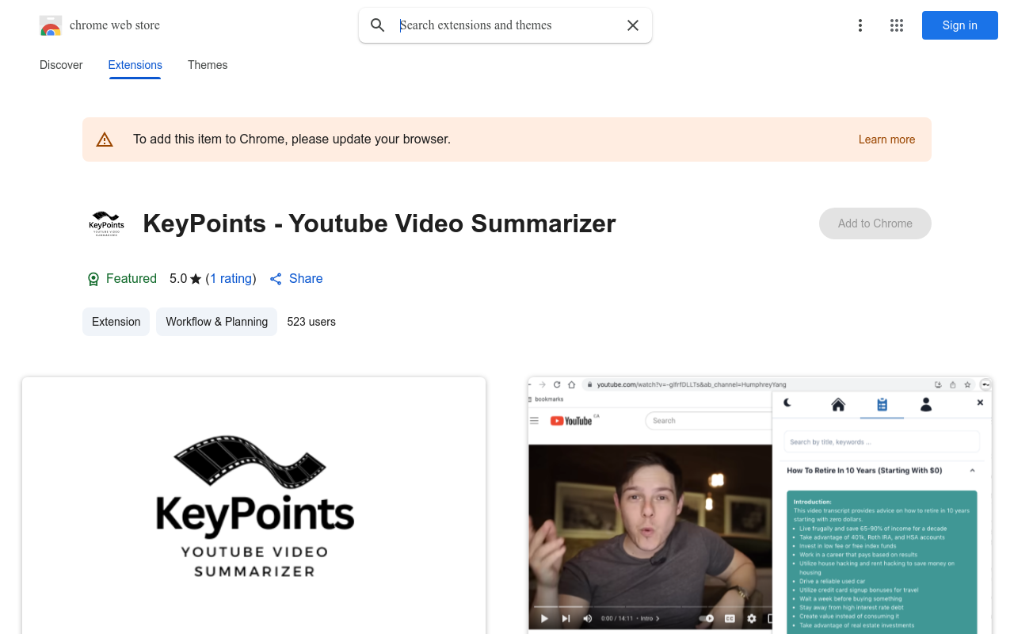
Task: Click the video volume speaker icon
Action: point(587,618)
